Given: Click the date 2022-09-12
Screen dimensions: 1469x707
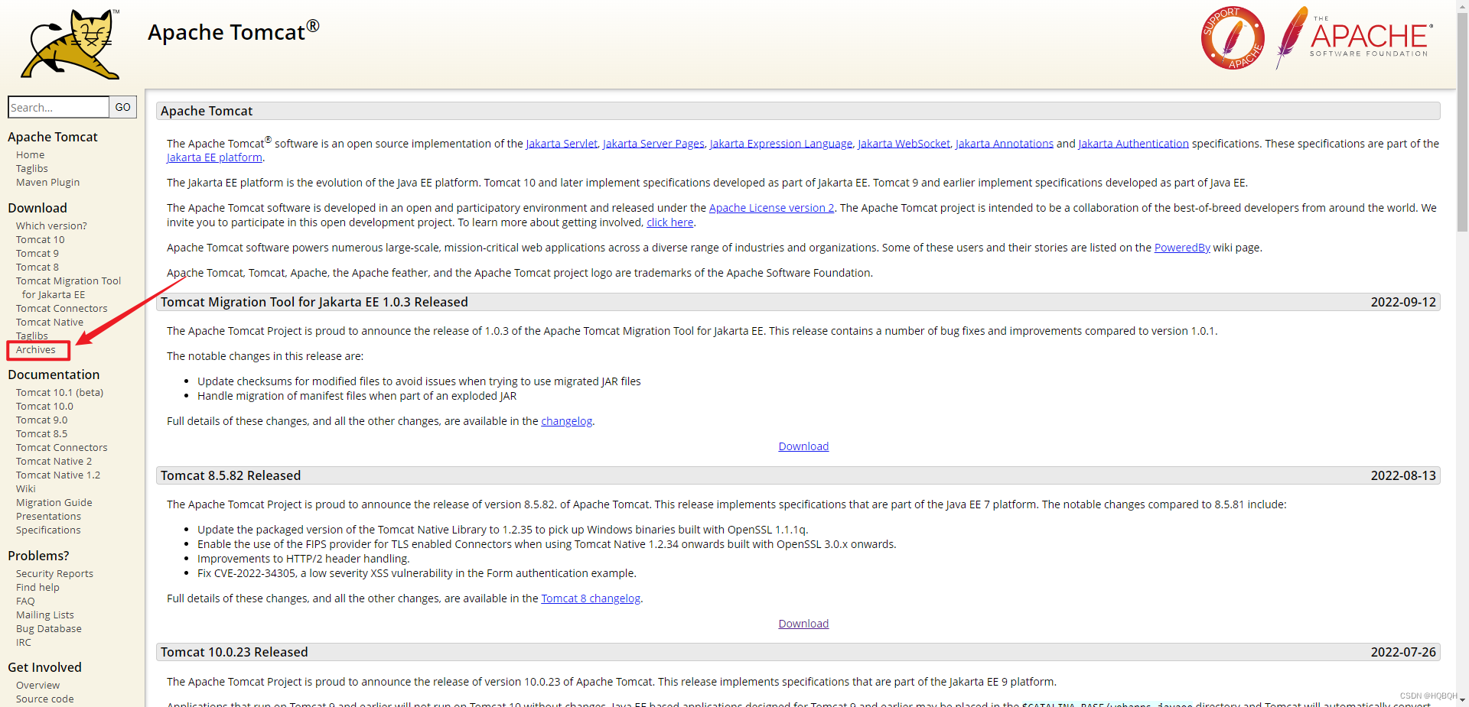Looking at the screenshot, I should (x=1403, y=302).
